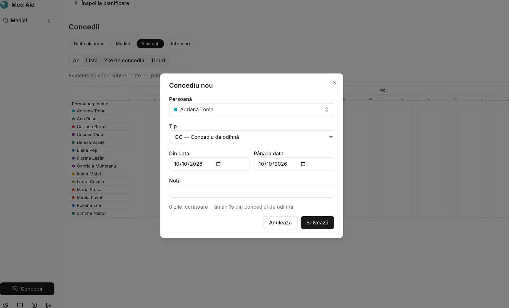Click the Med Aid logo icon
This screenshot has width=509, height=308.
5,5
